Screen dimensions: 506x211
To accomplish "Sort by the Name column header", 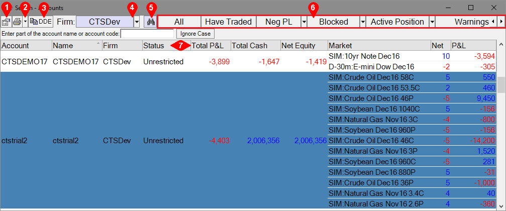I will coord(75,46).
